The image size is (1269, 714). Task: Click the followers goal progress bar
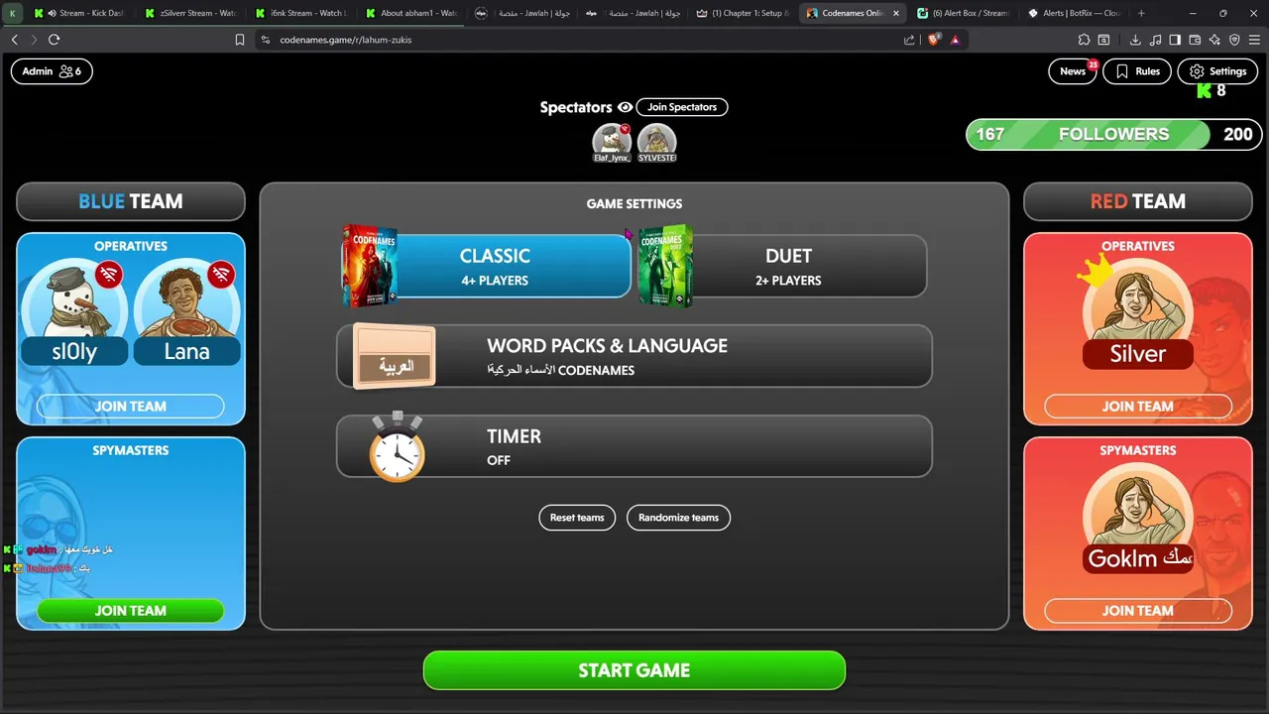[x=1113, y=134]
